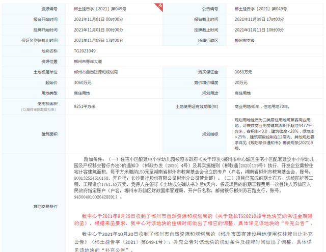Click the 规划用途 label

click(210, 93)
